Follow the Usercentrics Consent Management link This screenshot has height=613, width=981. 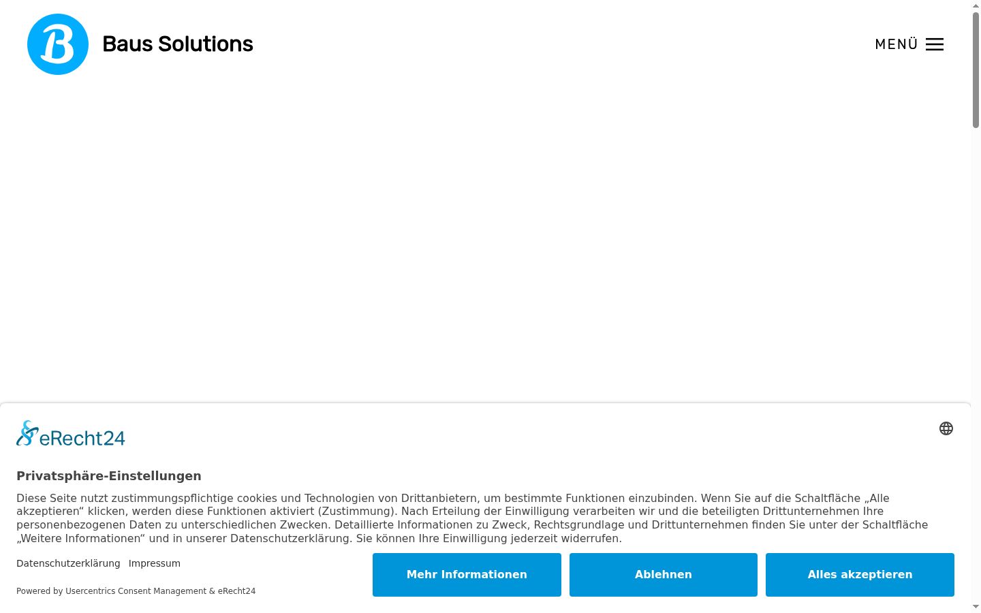(136, 591)
